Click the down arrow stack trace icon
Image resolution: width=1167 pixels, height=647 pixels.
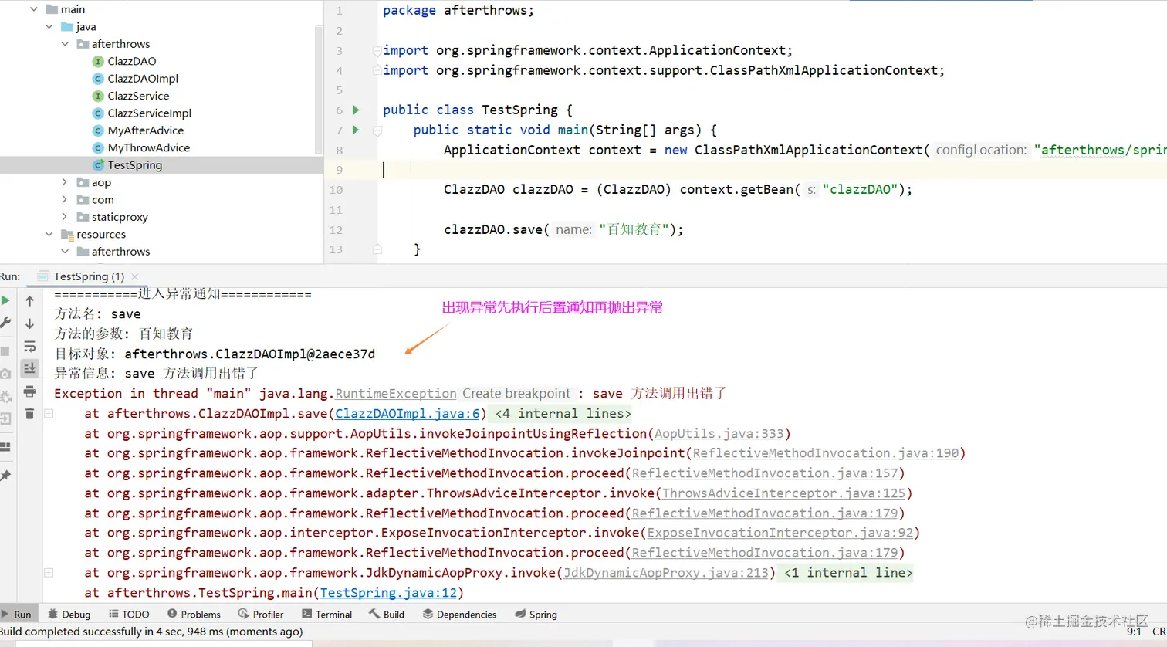(29, 323)
